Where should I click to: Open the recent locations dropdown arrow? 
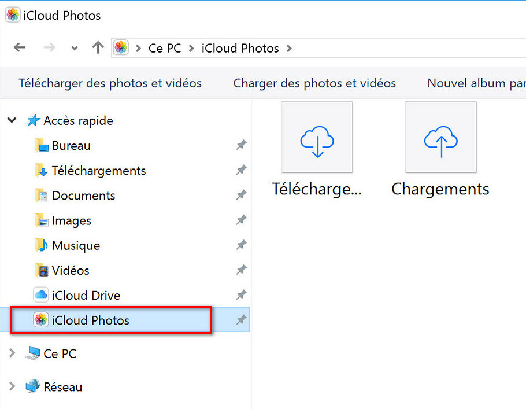click(x=74, y=49)
